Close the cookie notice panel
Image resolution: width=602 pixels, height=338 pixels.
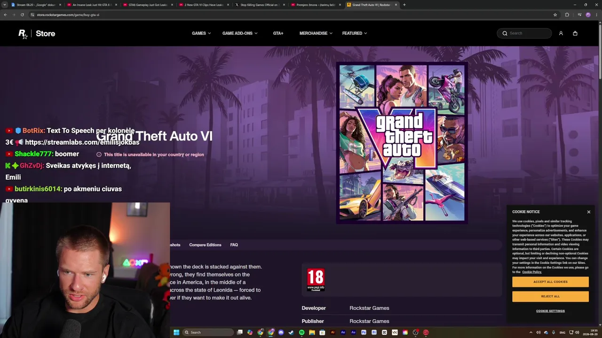pyautogui.click(x=588, y=212)
